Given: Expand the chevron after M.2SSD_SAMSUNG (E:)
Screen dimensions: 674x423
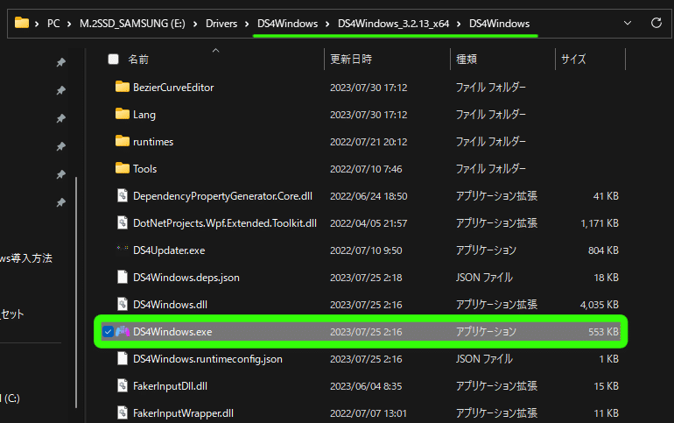Looking at the screenshot, I should click(195, 24).
